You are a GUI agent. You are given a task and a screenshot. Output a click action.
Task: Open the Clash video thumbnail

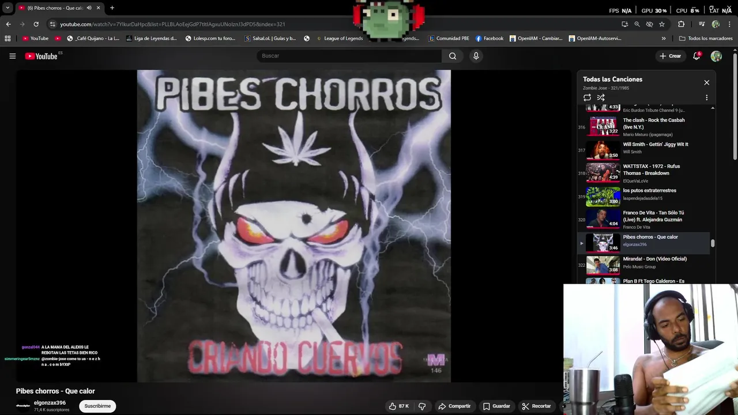pos(603,126)
